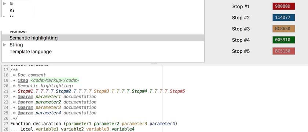This screenshot has width=308, height=132.
Task: Open the Stop #3 color swatch BC8650
Action: click(284, 29)
